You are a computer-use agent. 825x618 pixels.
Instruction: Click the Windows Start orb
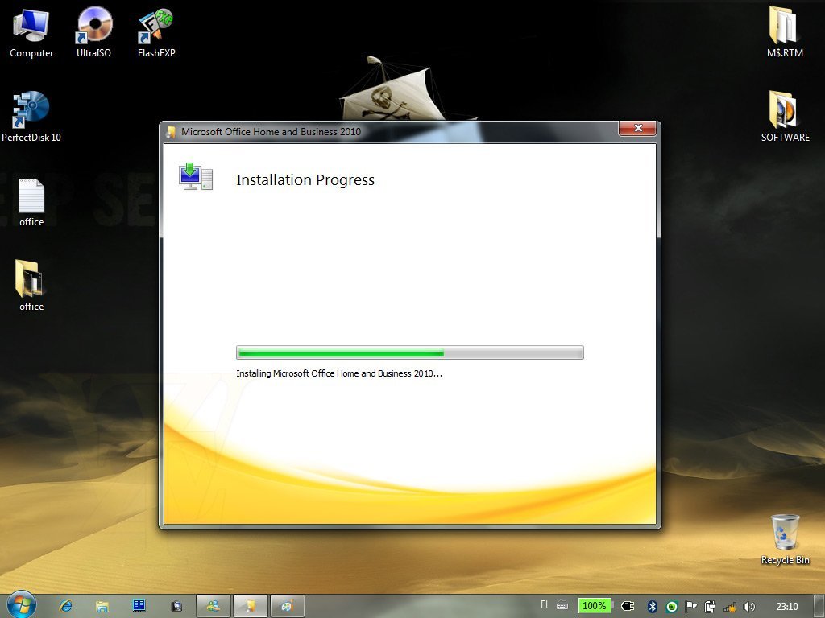[x=21, y=605]
